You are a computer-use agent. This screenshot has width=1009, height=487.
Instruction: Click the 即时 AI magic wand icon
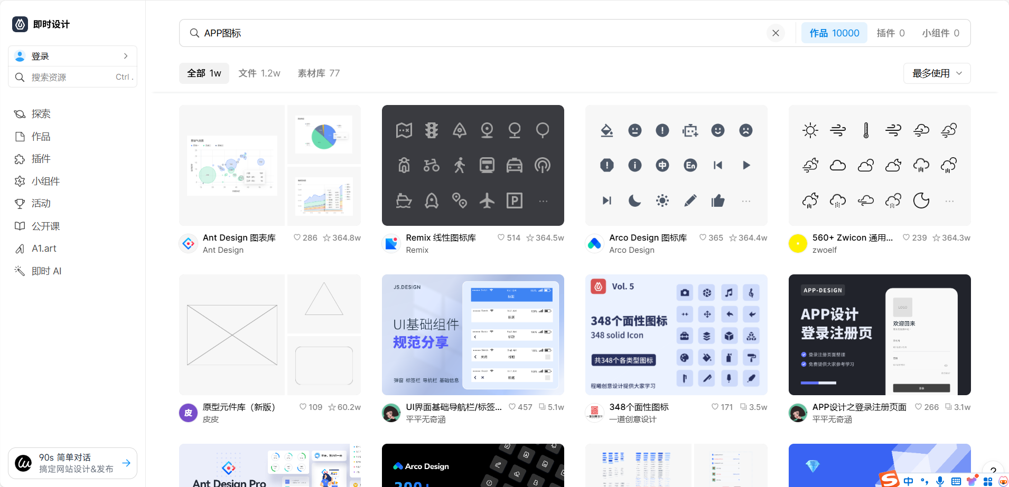point(20,271)
